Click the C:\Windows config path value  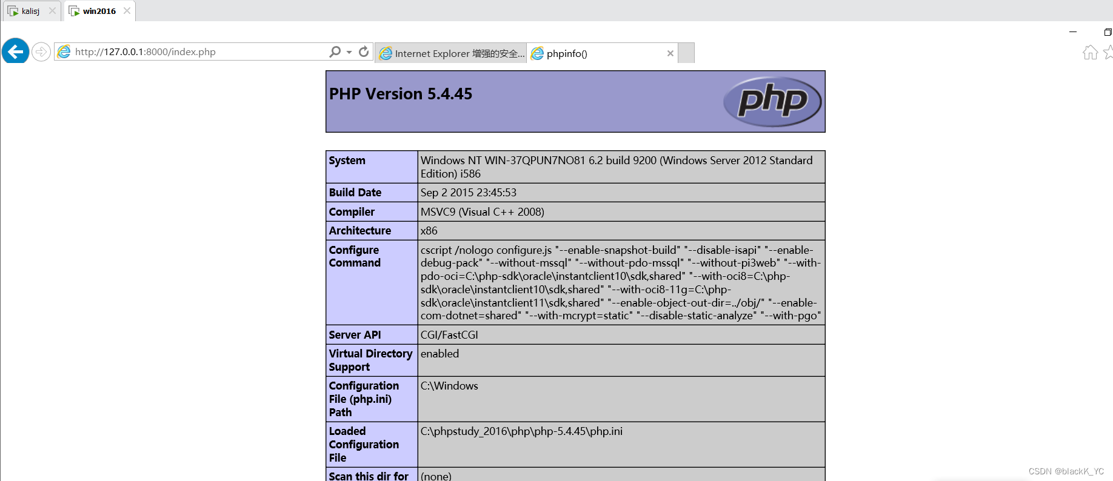click(x=449, y=386)
